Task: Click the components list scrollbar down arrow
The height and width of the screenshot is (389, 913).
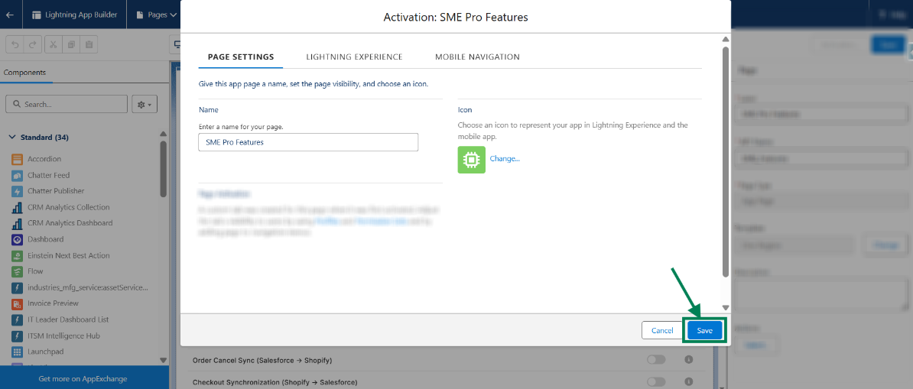Action: [163, 359]
